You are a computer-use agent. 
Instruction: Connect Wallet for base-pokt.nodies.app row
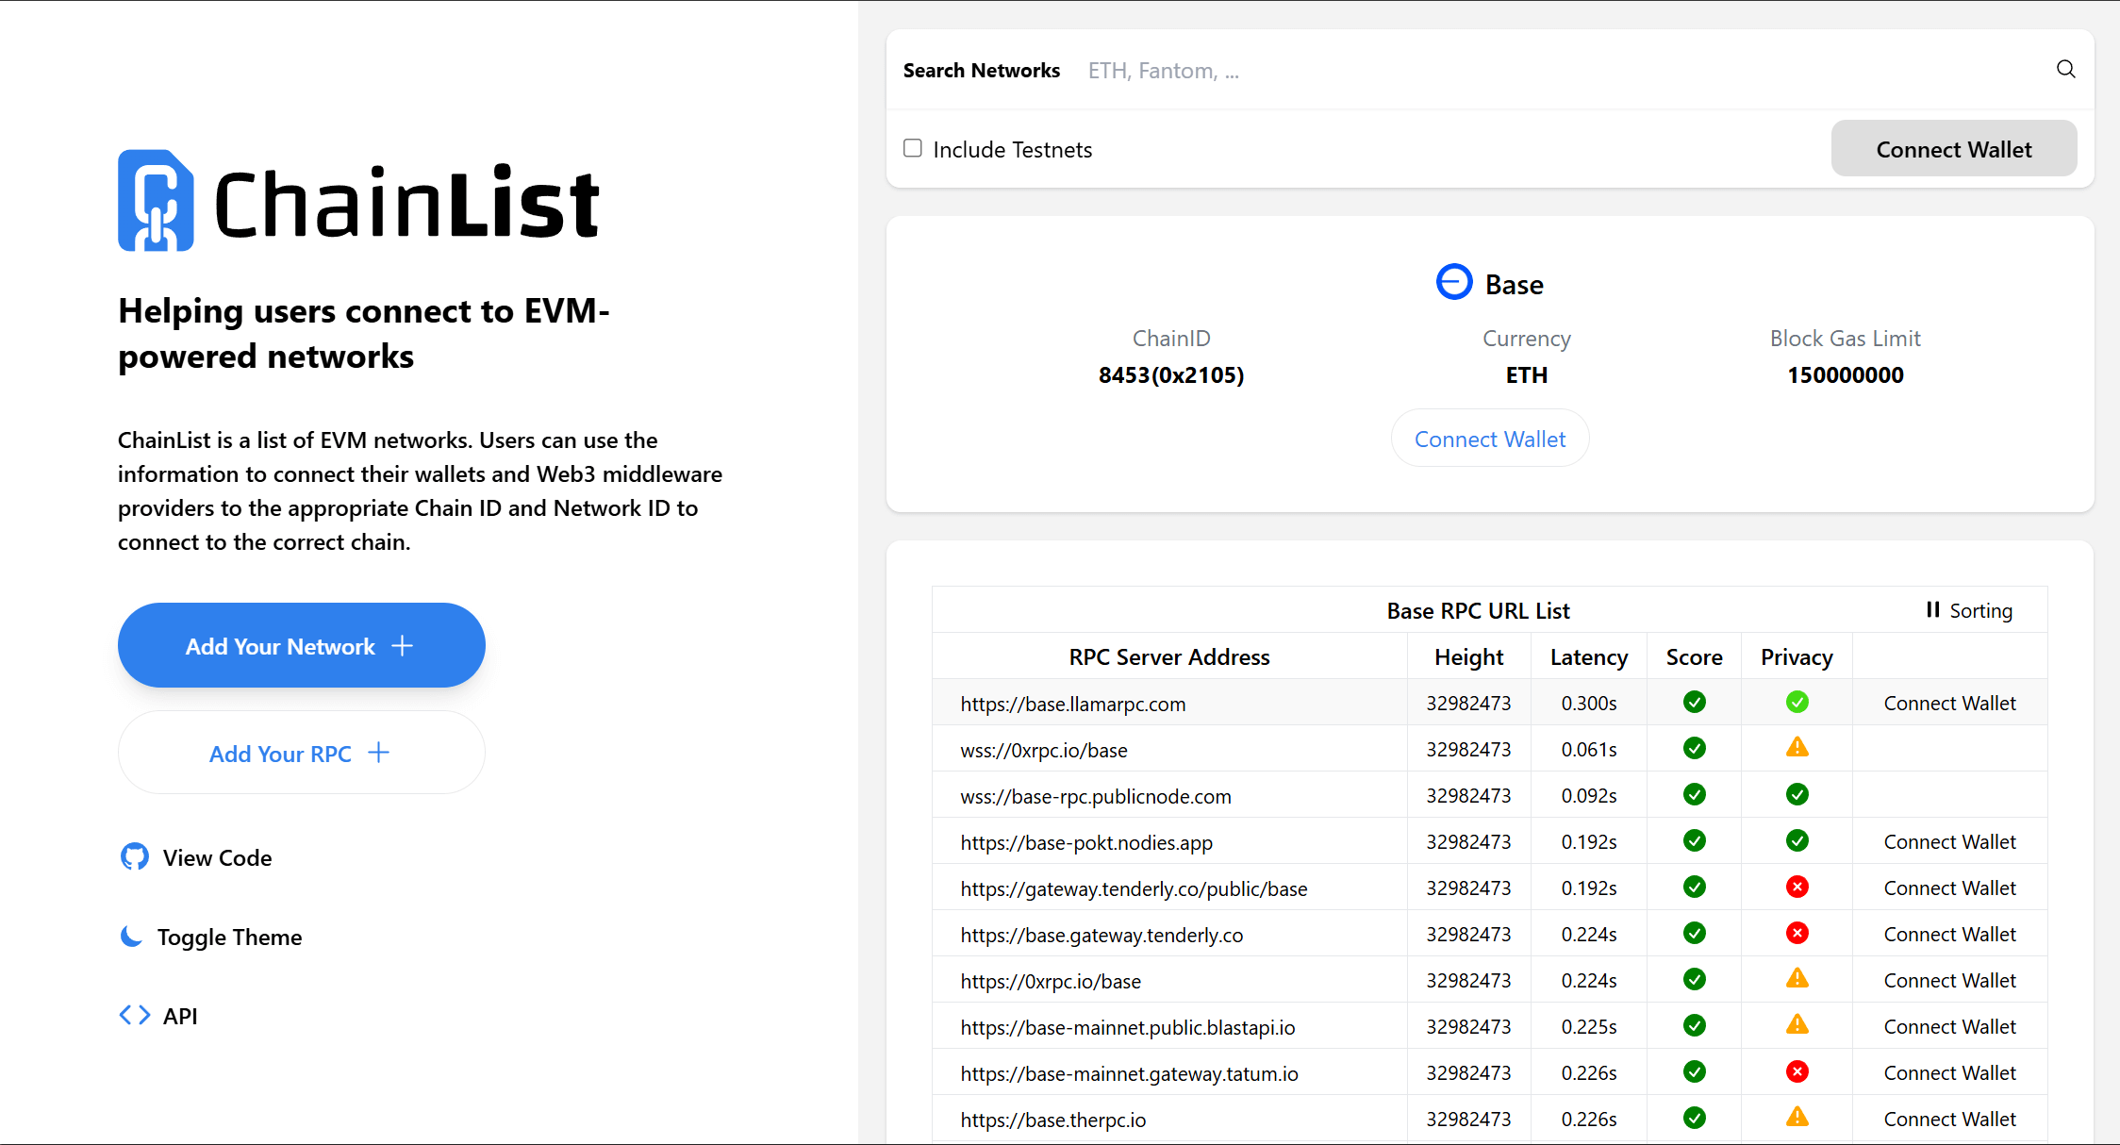tap(1949, 841)
